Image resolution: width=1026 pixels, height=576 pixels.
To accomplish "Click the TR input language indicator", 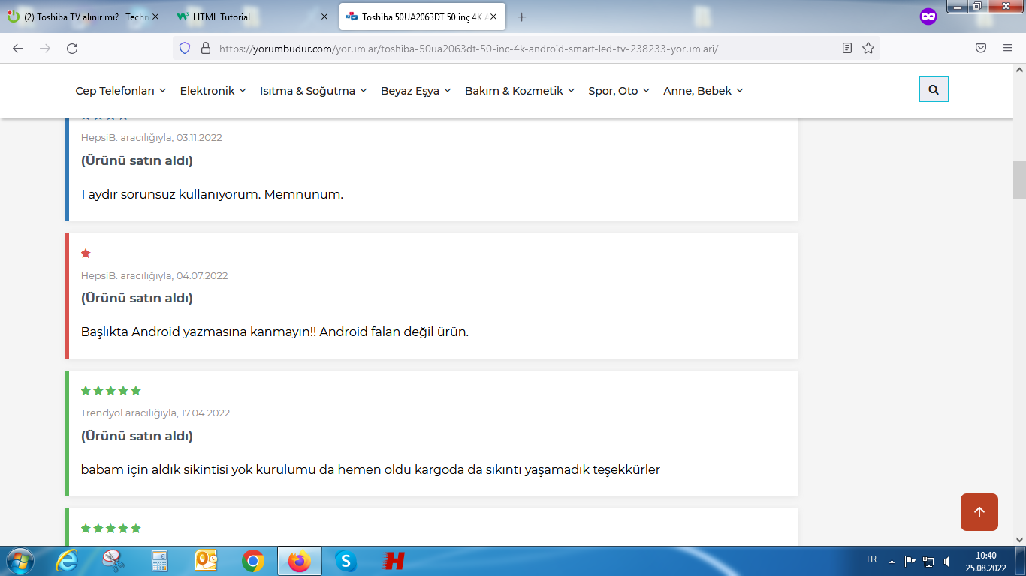I will pos(871,559).
